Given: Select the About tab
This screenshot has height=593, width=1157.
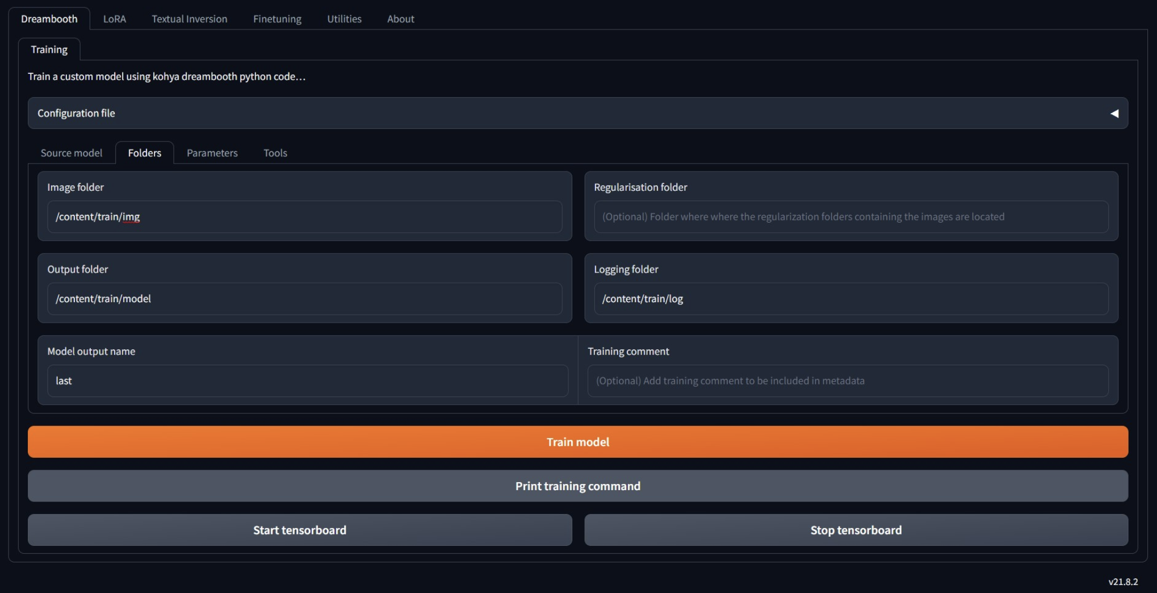Looking at the screenshot, I should coord(400,19).
